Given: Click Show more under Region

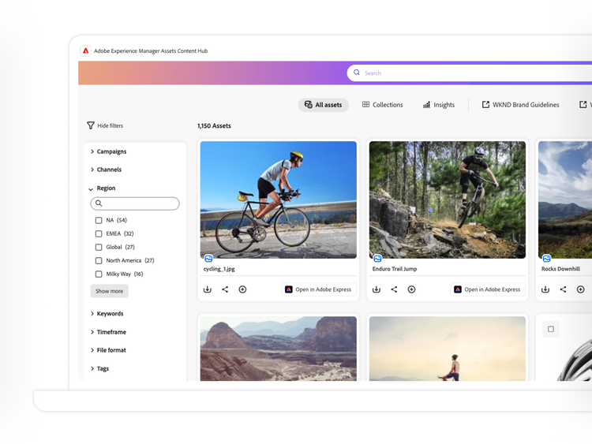Looking at the screenshot, I should (x=109, y=291).
